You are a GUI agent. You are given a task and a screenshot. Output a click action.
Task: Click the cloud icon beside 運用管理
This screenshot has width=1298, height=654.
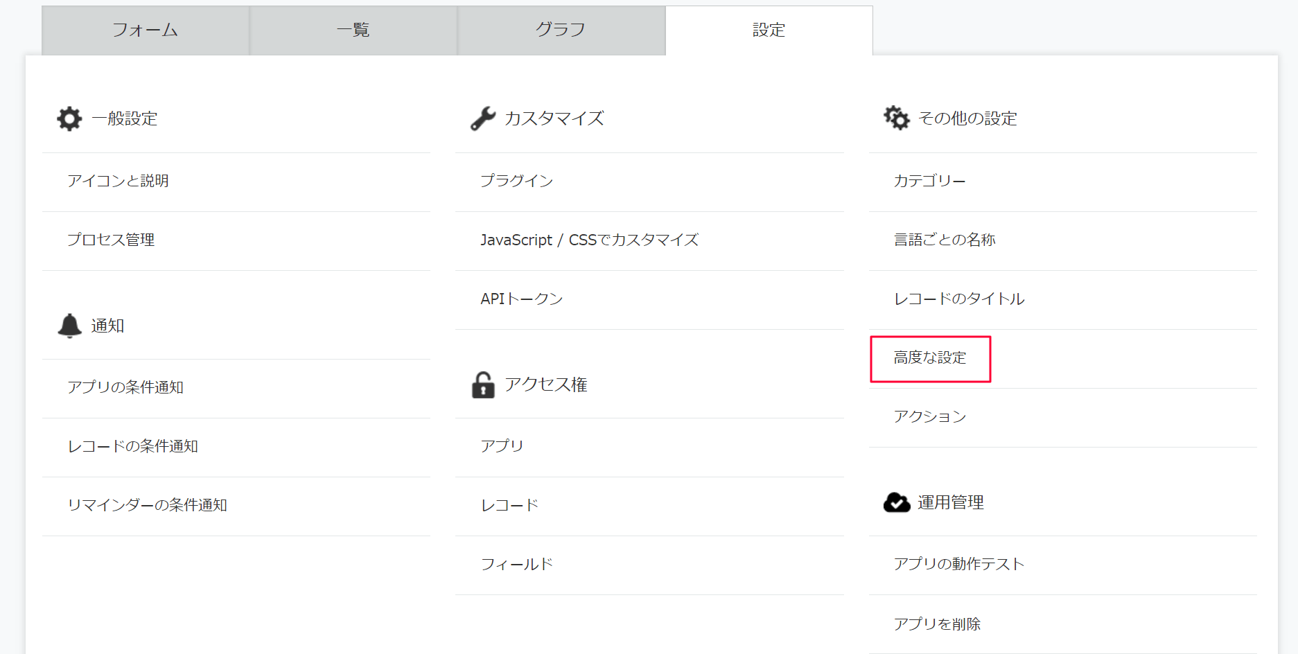click(x=897, y=502)
